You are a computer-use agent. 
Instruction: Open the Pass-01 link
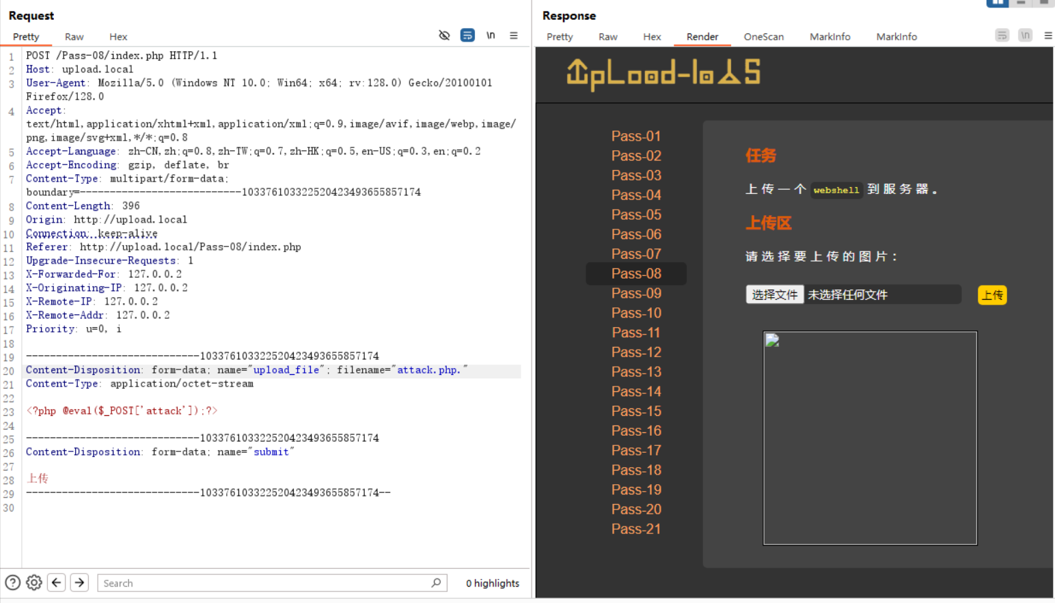pos(636,136)
